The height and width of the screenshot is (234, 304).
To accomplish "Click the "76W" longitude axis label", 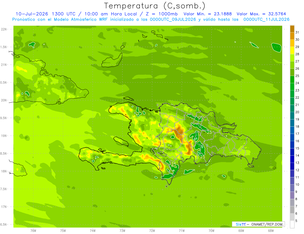I will point(33,231).
